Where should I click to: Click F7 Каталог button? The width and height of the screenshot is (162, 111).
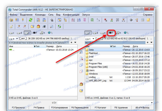[x=100, y=107]
